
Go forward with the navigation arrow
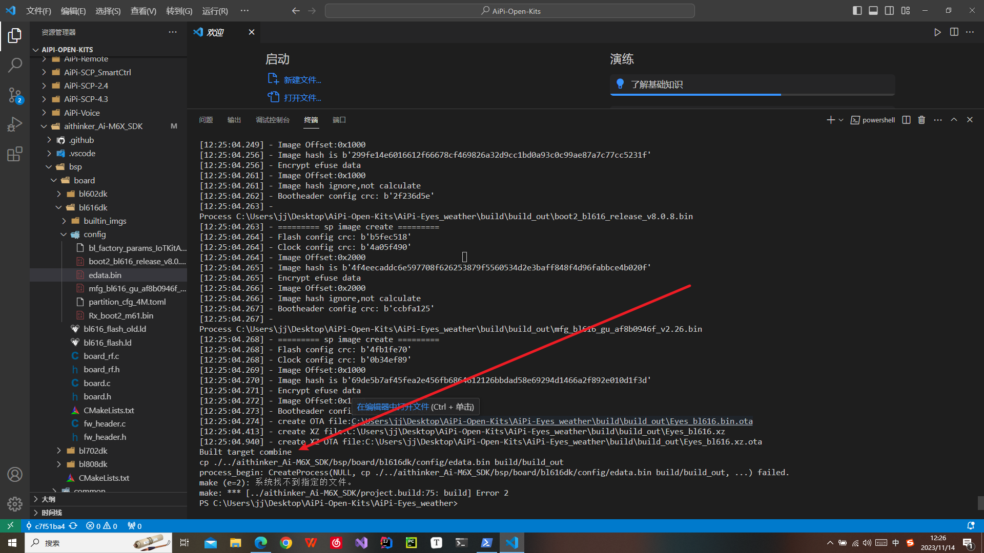[x=312, y=11]
